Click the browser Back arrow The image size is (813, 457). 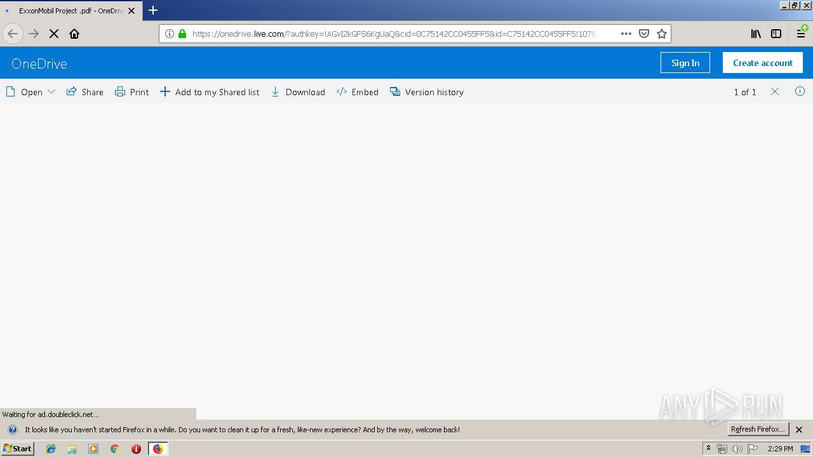point(13,34)
